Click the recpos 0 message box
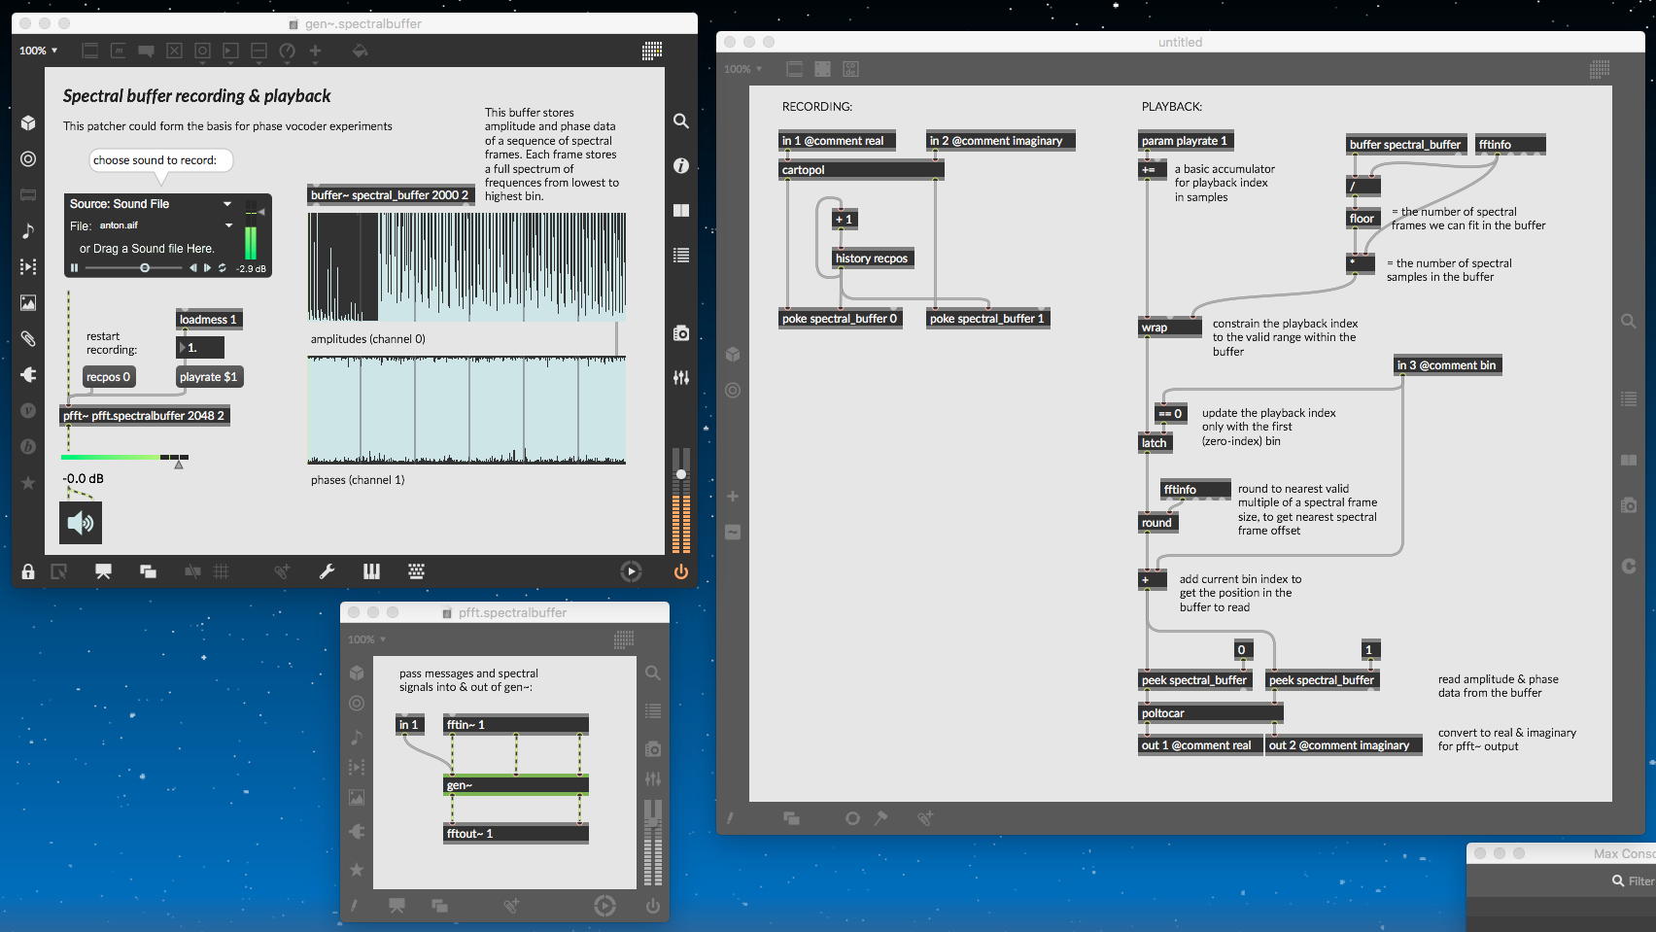1656x932 pixels. [x=108, y=377]
